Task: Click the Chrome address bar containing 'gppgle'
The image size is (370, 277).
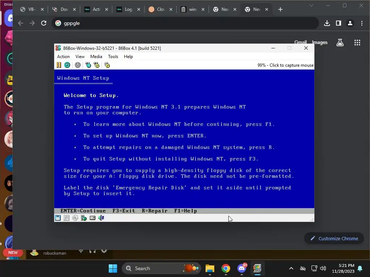Action: click(x=185, y=23)
